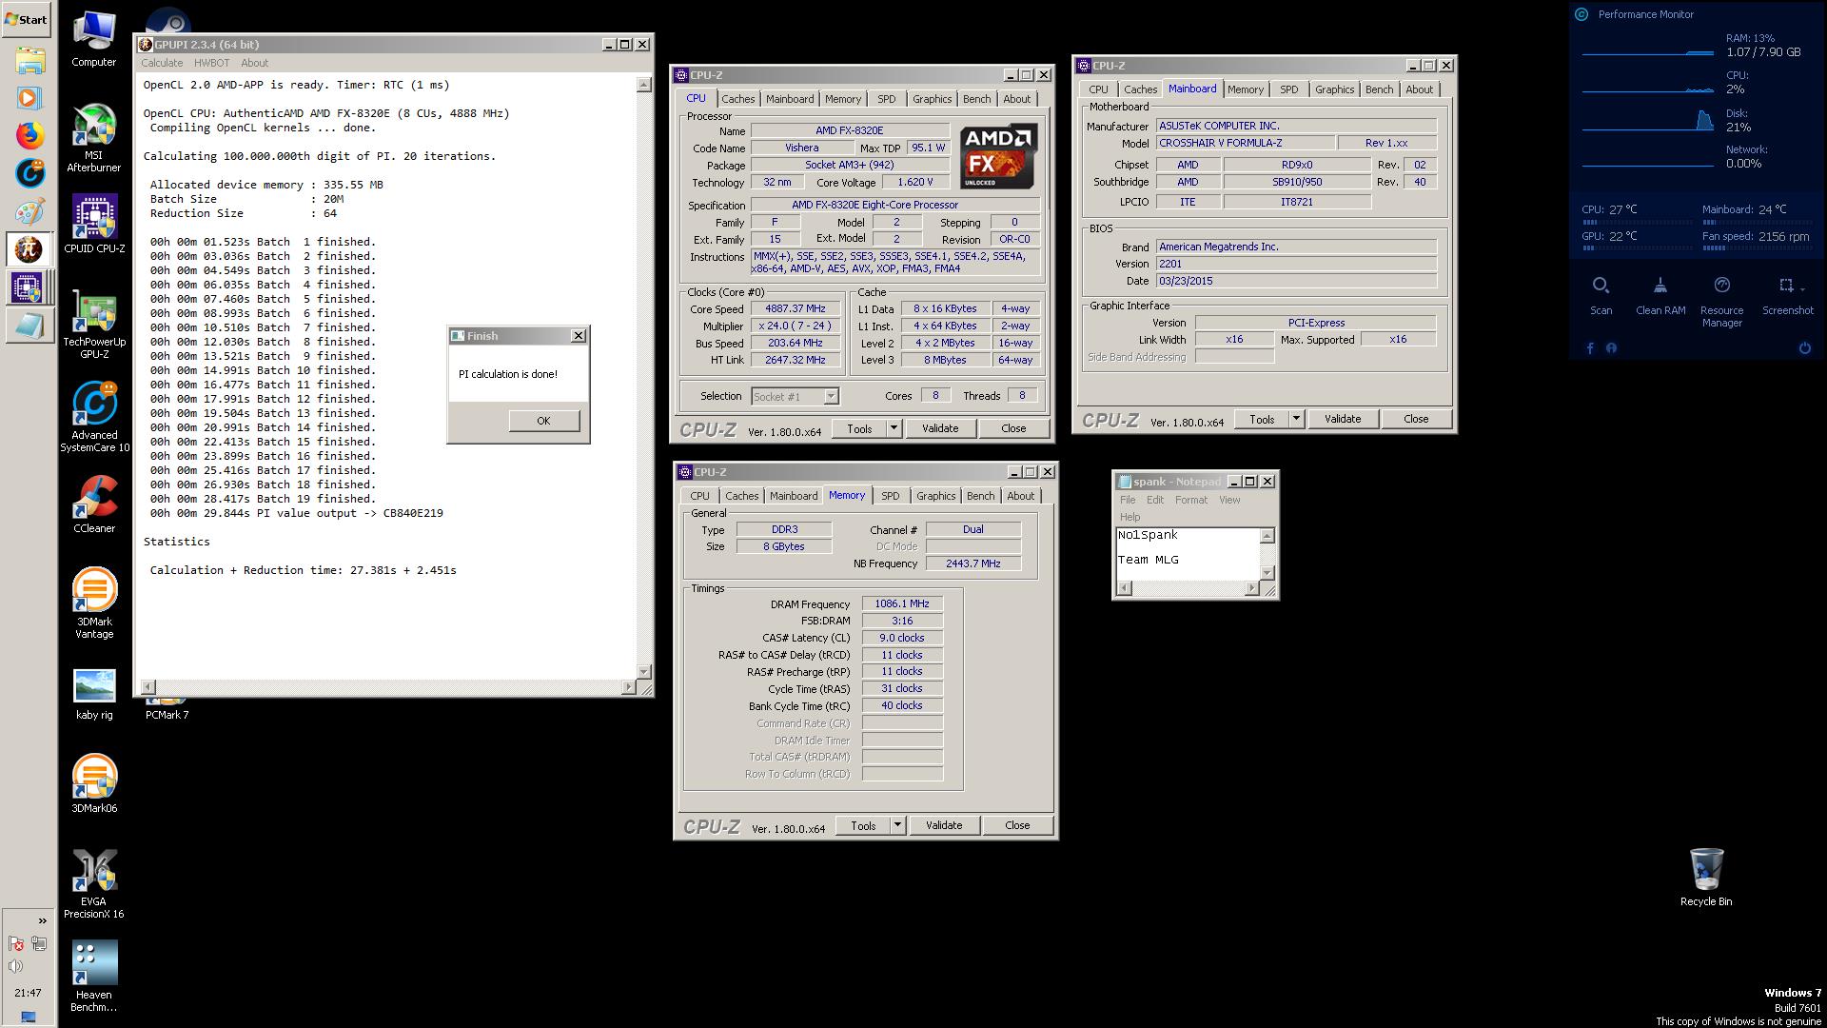Launch the TechPowerUp GPU-Z shortcut
The height and width of the screenshot is (1028, 1827).
pyautogui.click(x=94, y=325)
